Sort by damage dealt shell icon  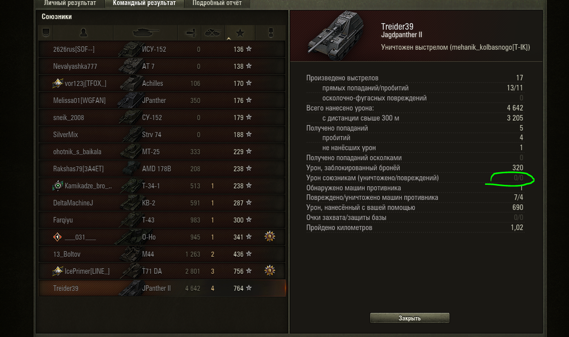pyautogui.click(x=190, y=33)
